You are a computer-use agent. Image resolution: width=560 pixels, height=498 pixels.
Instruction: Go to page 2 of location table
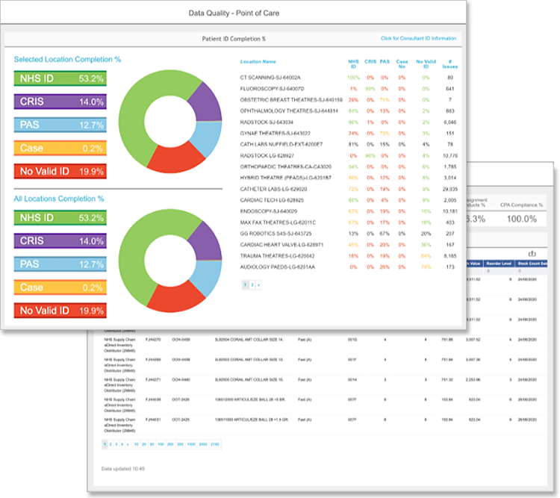click(x=252, y=284)
